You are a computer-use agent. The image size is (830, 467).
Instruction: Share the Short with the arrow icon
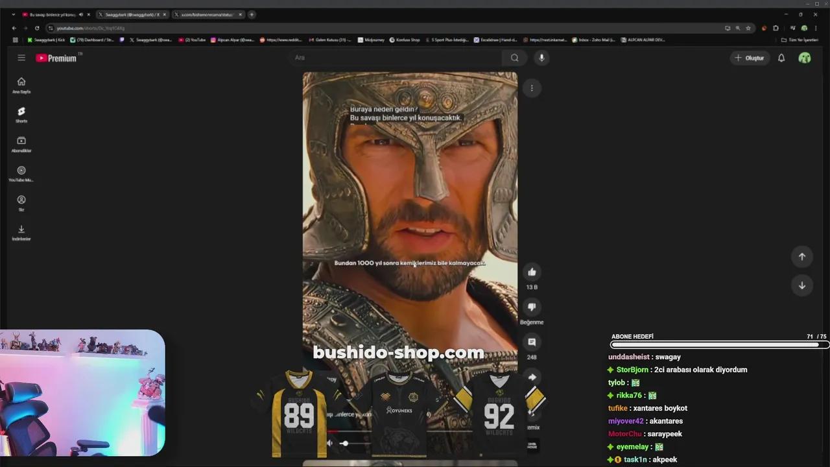[532, 377]
